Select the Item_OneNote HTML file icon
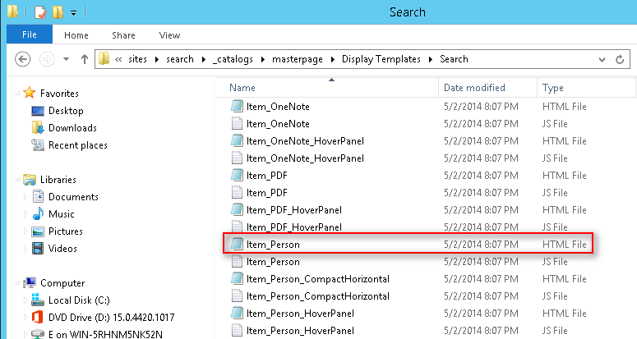This screenshot has width=637, height=339. click(237, 106)
